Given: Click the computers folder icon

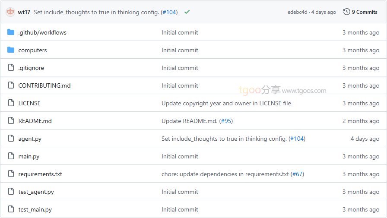Looking at the screenshot, I should click(11, 50).
